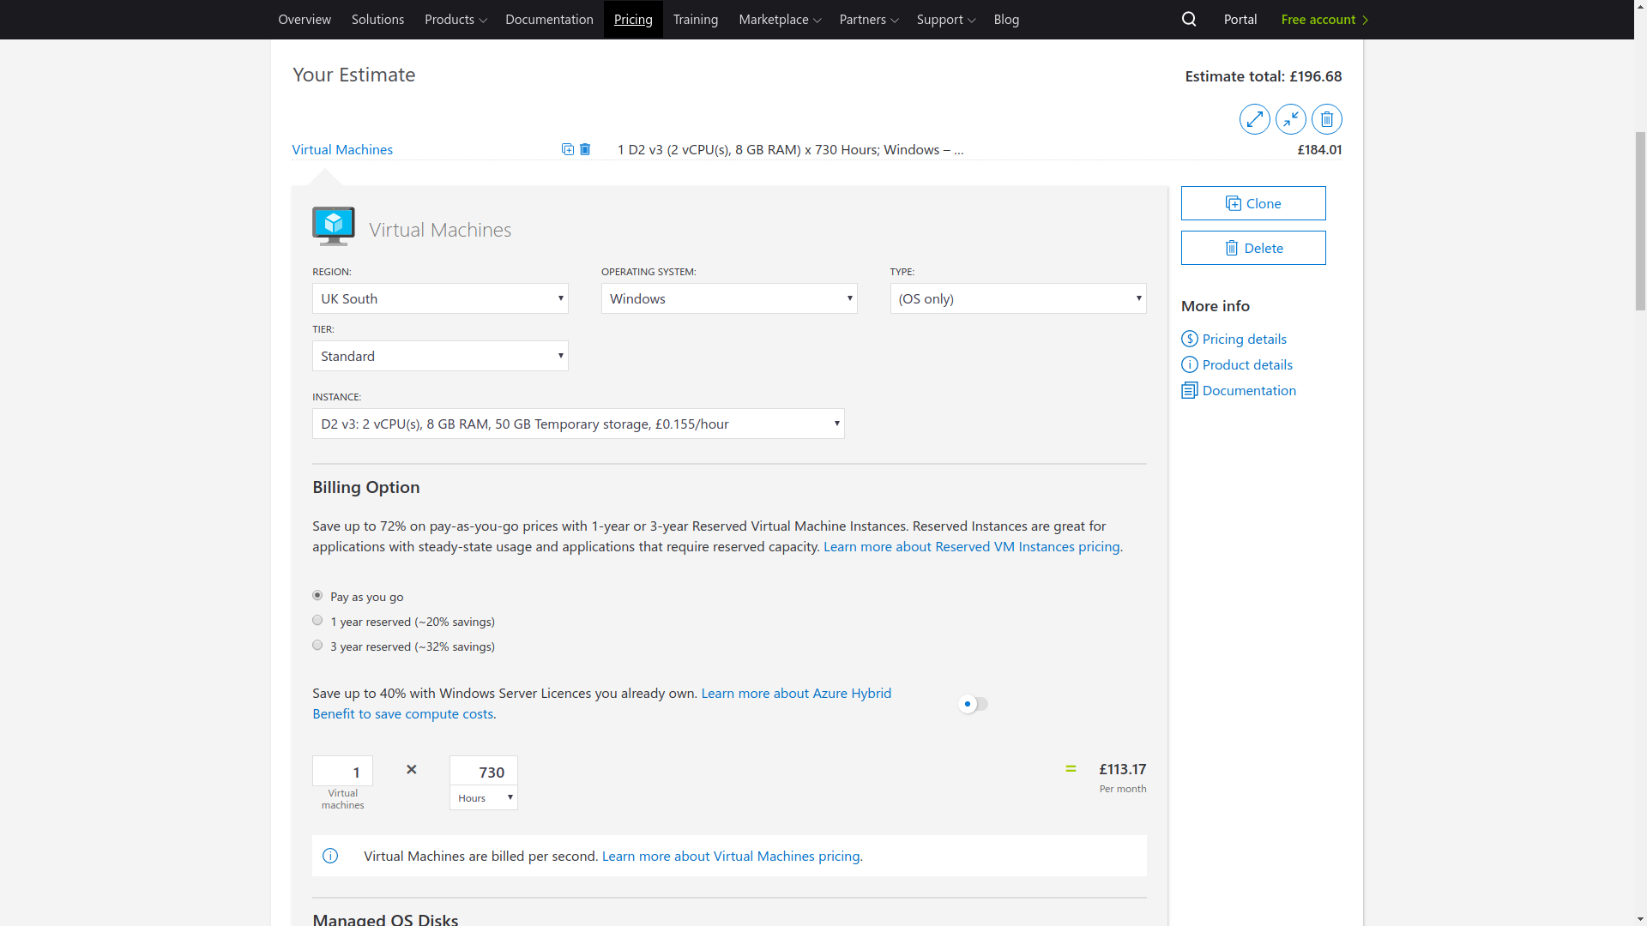Screen dimensions: 1647x926
Task: Click the Clone button
Action: 1253,203
